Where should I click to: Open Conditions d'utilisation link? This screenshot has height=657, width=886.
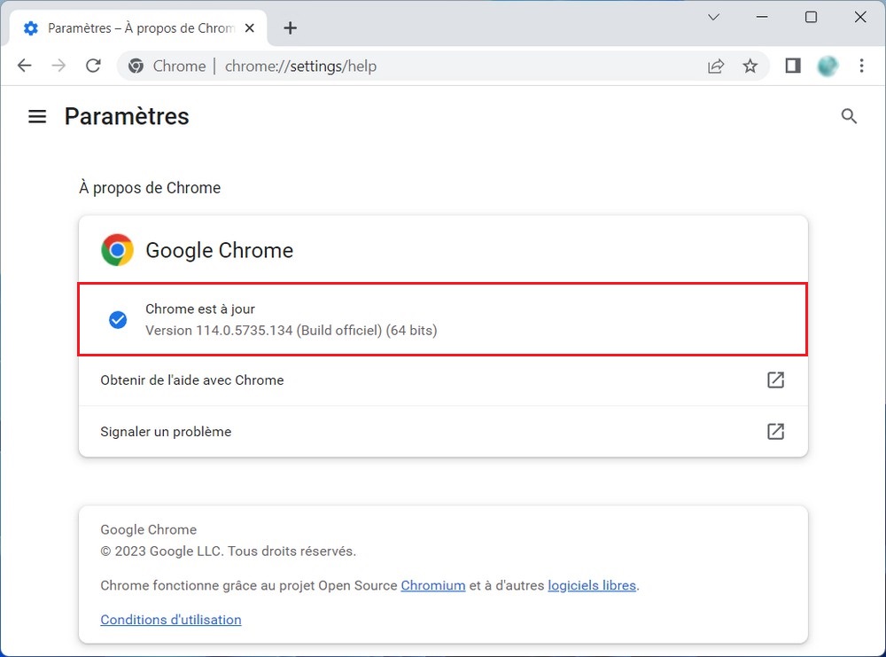(171, 620)
